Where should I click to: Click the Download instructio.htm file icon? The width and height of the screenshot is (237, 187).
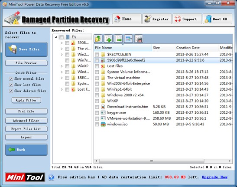coord(103,107)
